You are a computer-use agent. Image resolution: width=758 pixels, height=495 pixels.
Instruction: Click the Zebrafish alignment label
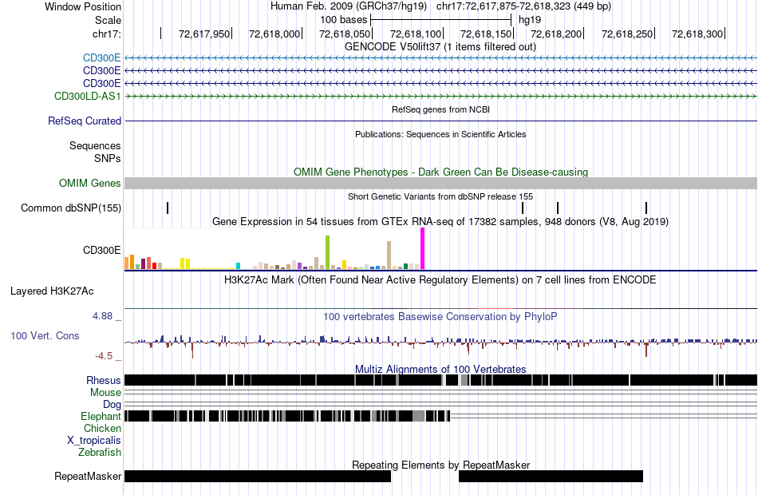click(100, 453)
